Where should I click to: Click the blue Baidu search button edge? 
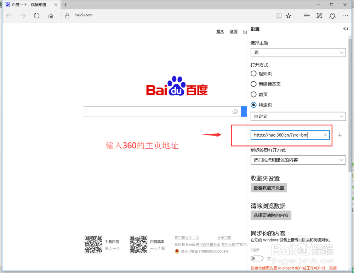244,112
